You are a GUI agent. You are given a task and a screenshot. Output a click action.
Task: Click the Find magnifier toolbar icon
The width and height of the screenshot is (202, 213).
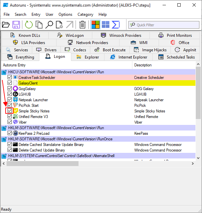coord(49,25)
